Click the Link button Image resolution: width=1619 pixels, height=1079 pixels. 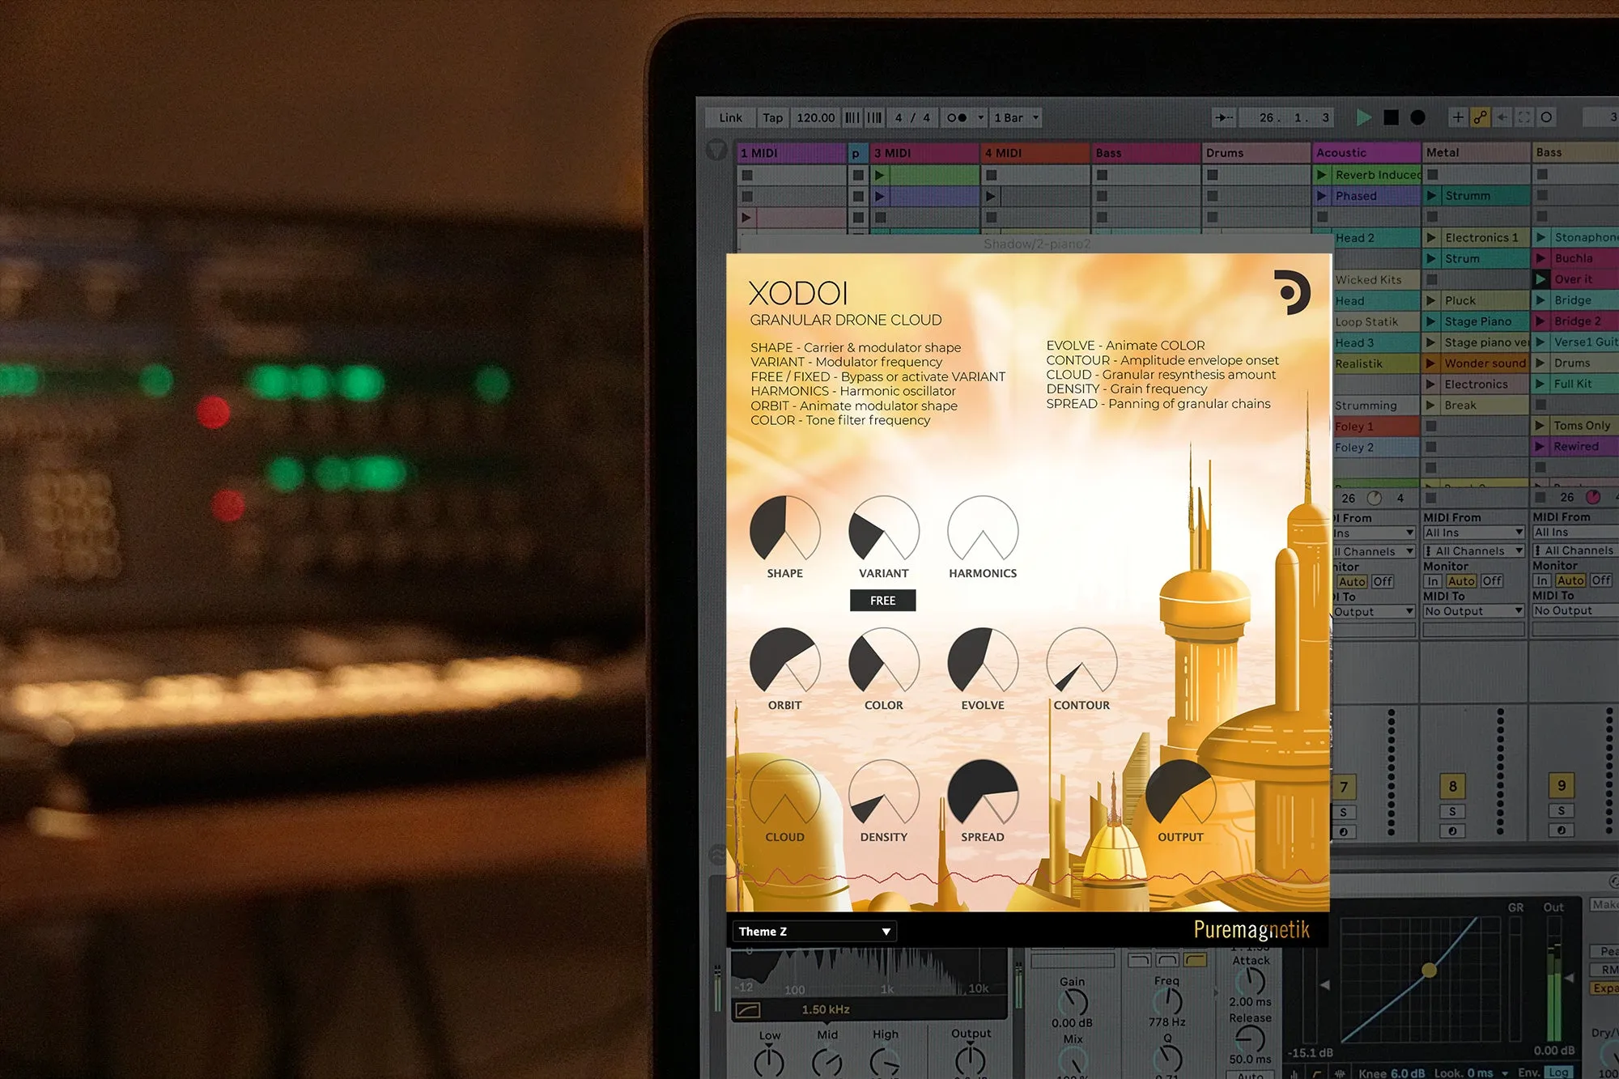point(730,118)
